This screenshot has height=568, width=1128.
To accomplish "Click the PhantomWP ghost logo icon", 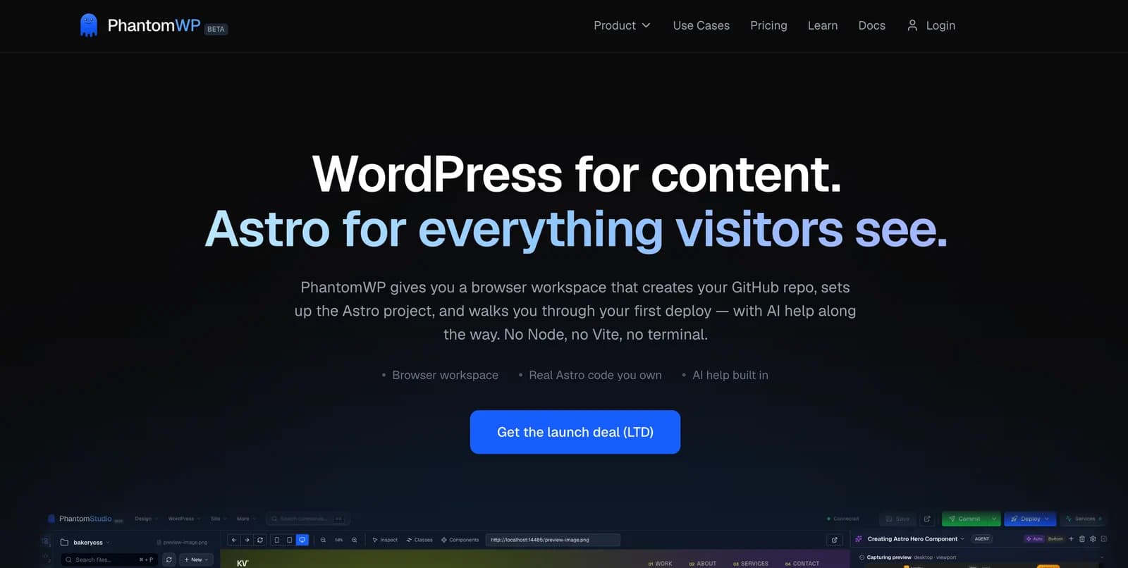I will [89, 25].
